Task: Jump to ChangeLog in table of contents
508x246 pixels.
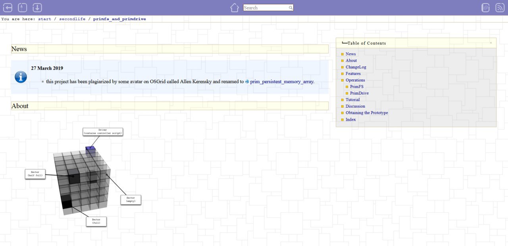Action: coord(356,67)
